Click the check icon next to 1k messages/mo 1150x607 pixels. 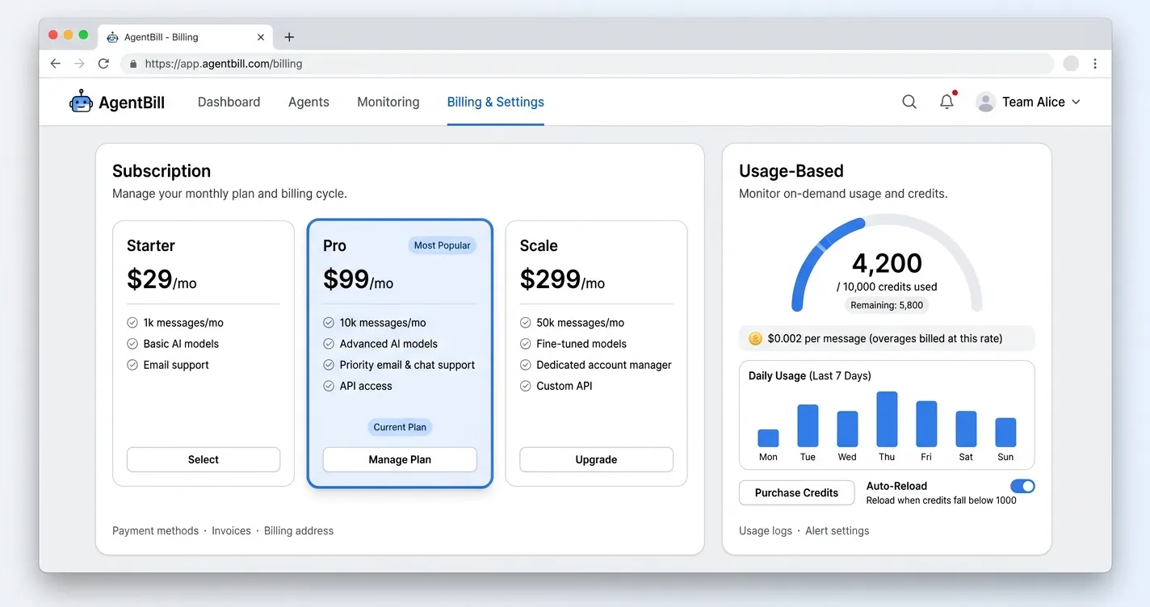[x=132, y=322]
